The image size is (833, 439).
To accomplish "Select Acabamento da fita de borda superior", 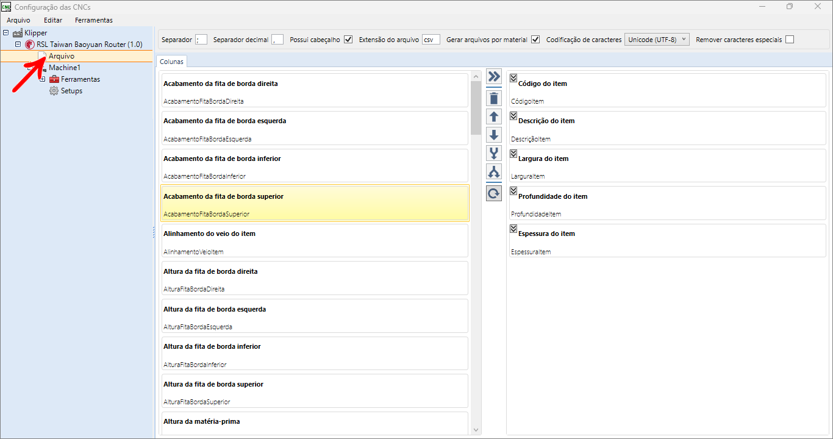I will 315,203.
